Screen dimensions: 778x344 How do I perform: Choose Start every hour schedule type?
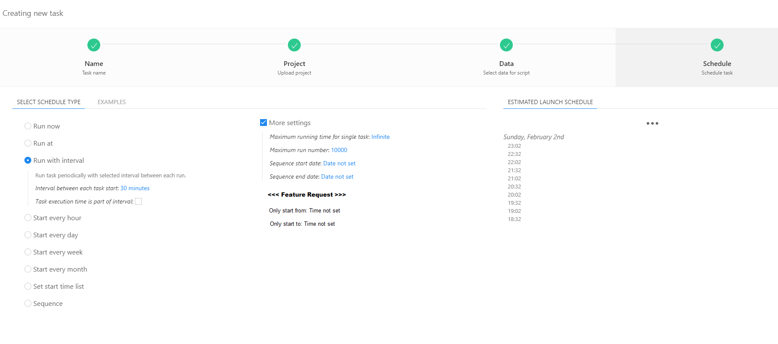click(x=28, y=218)
